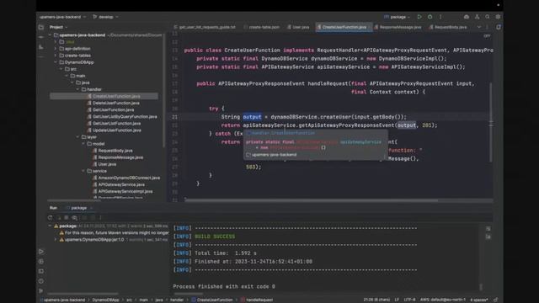Open the Terminal icon on left strip
The image size is (539, 303).
pos(41,271)
